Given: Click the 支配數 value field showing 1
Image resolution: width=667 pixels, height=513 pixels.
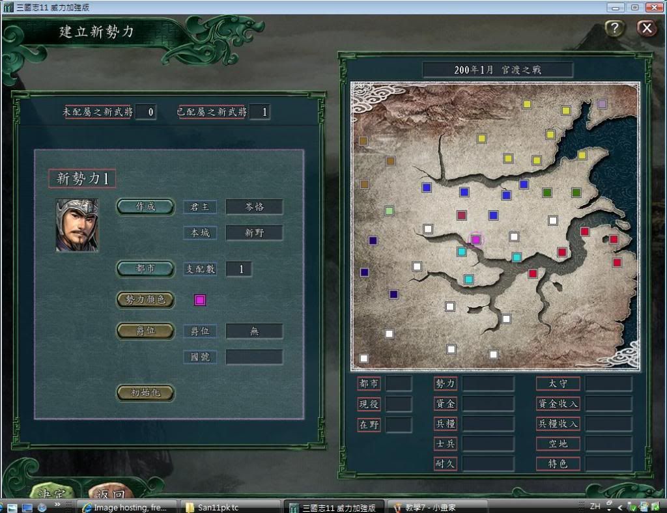Looking at the screenshot, I should coord(239,269).
